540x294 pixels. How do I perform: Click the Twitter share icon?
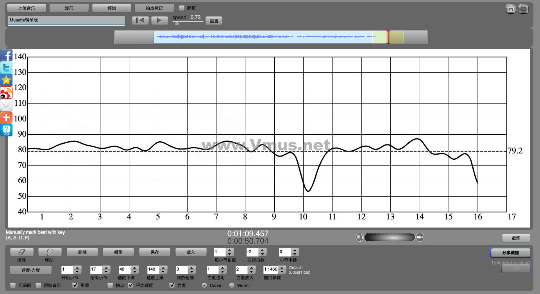(x=6, y=68)
